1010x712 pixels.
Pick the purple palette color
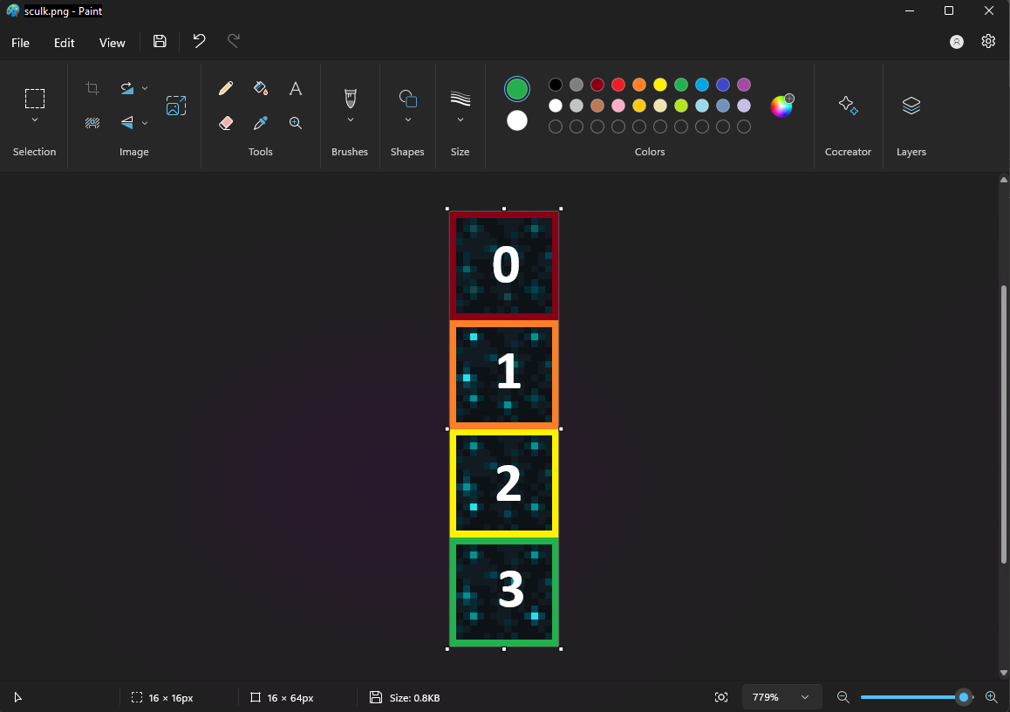point(743,85)
